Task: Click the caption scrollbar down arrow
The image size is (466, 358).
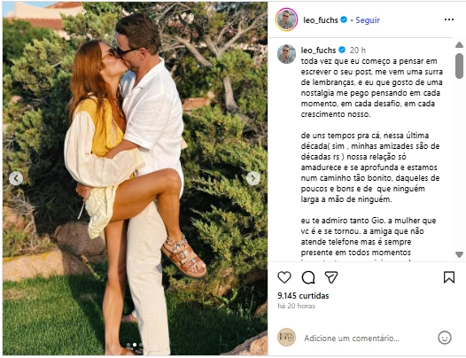Action: coord(459,254)
